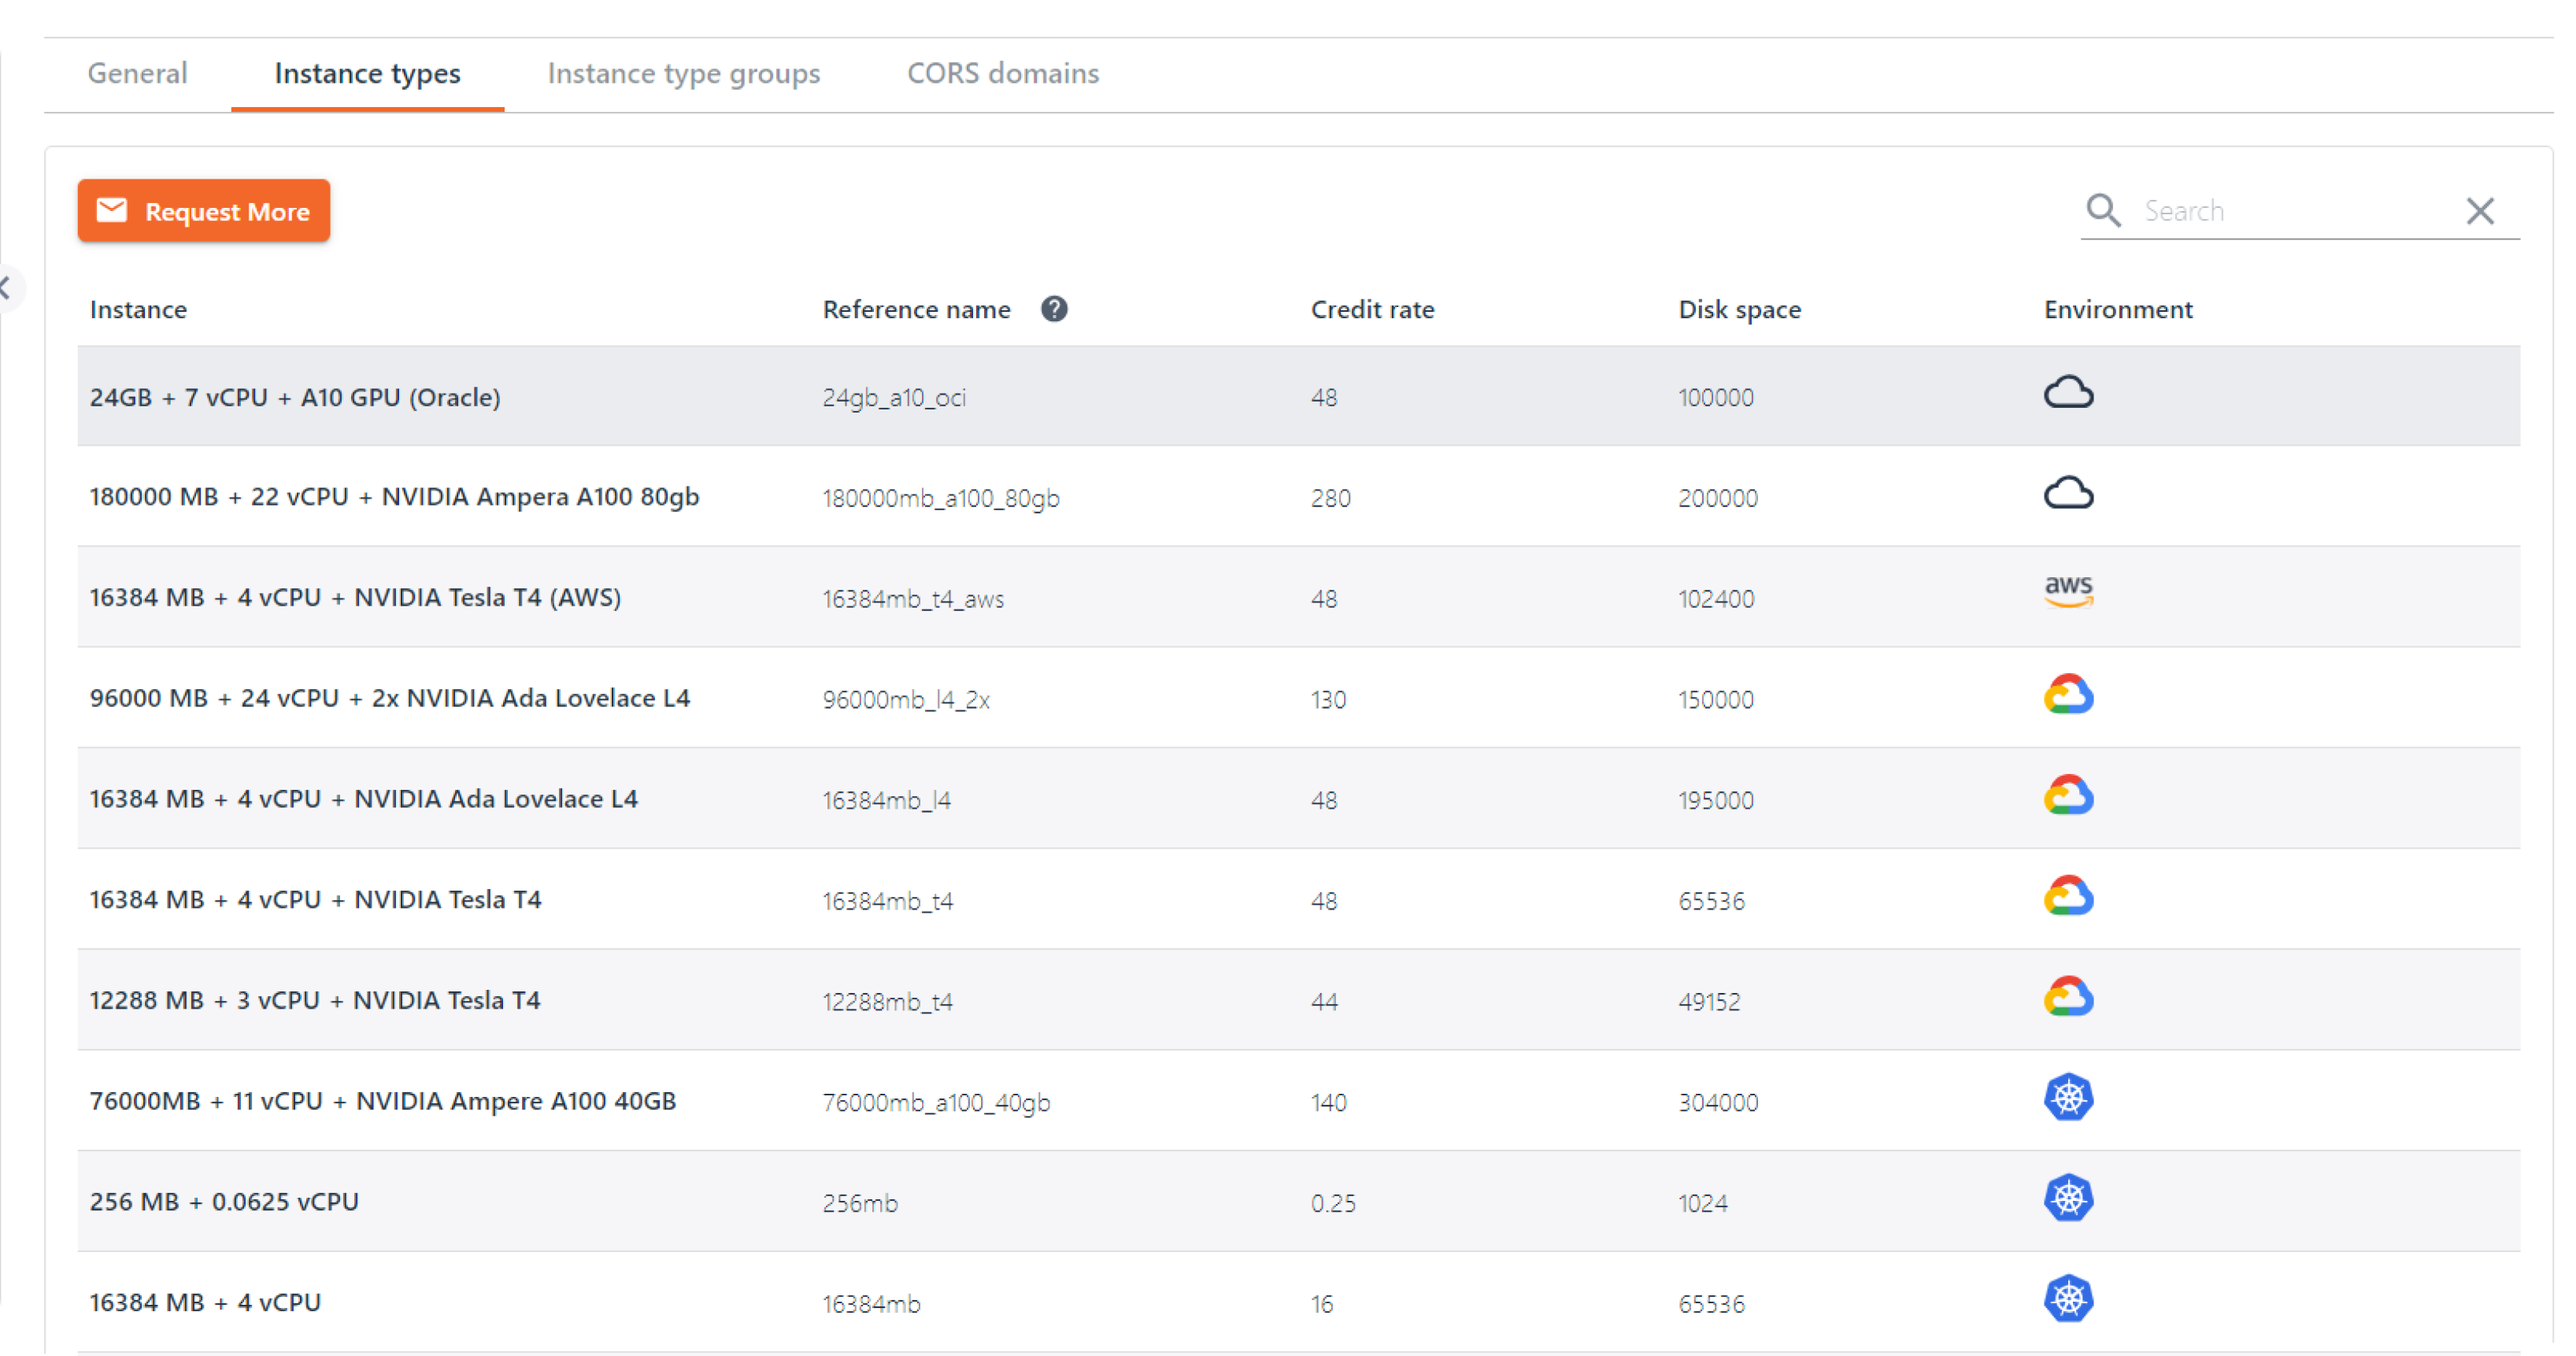
Task: Select '96000 MB + 24 vCPU + 2x NVIDIA Ada Lovelace L4'
Action: (390, 698)
